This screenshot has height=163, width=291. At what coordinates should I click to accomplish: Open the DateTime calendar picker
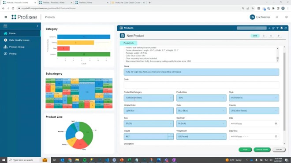[276, 137]
